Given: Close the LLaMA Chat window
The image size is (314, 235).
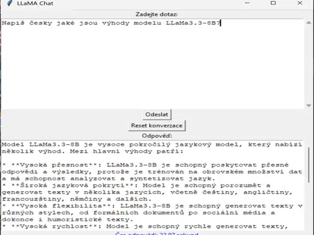Looking at the screenshot, I should point(300,3).
